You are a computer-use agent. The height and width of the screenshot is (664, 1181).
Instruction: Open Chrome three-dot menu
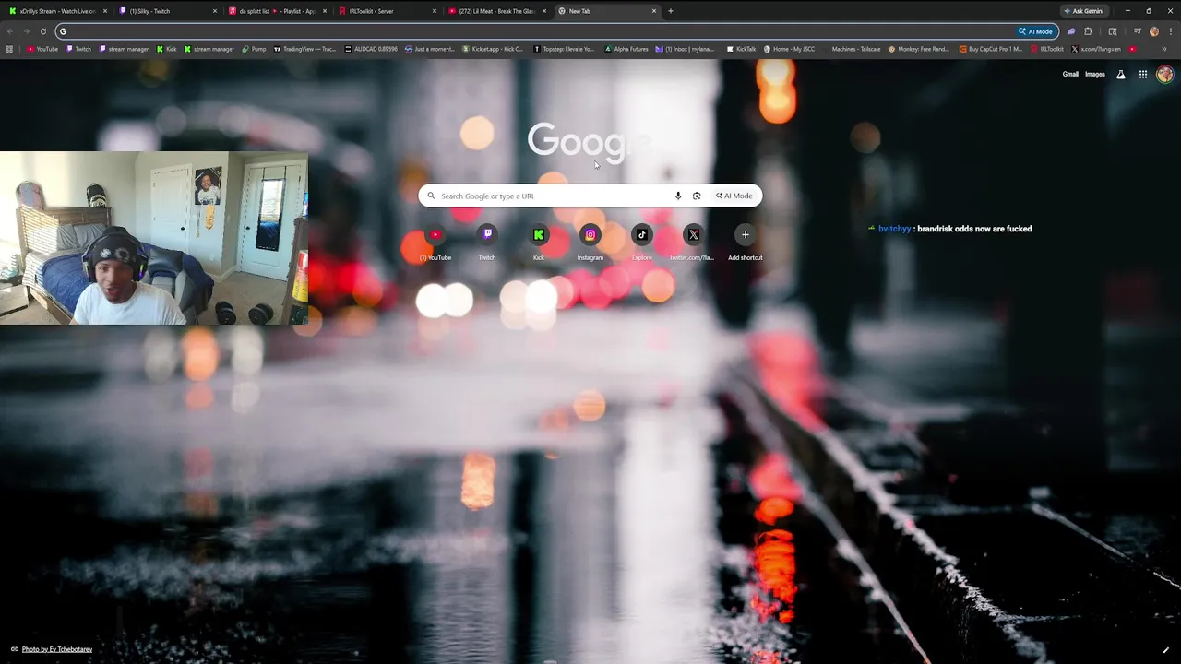[x=1170, y=31]
